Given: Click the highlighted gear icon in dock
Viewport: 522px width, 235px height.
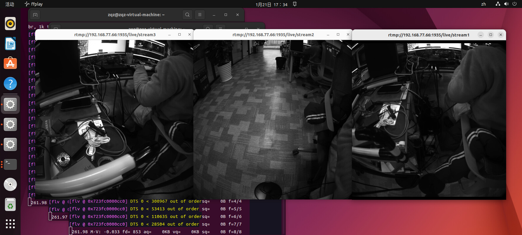Looking at the screenshot, I should click(10, 104).
